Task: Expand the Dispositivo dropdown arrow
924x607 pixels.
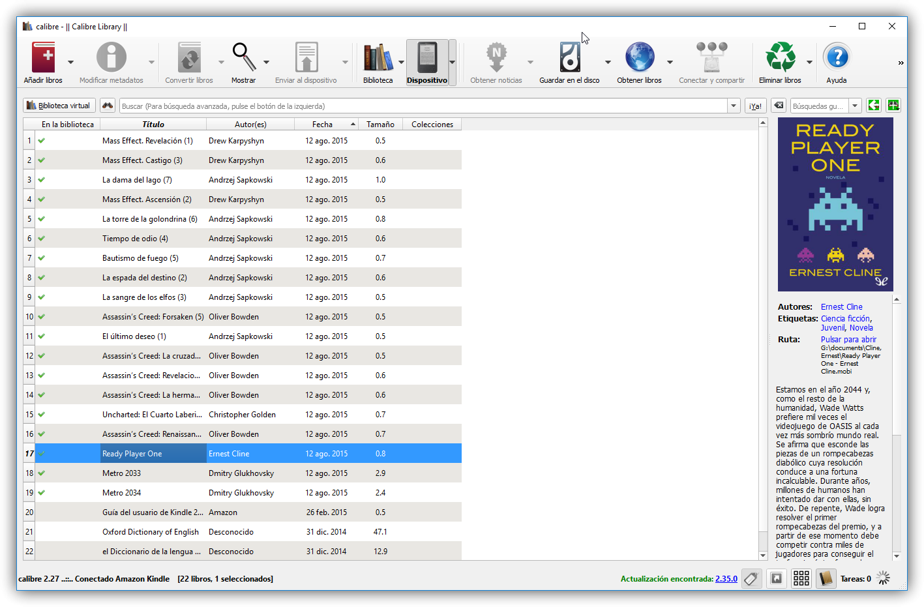Action: coord(453,63)
